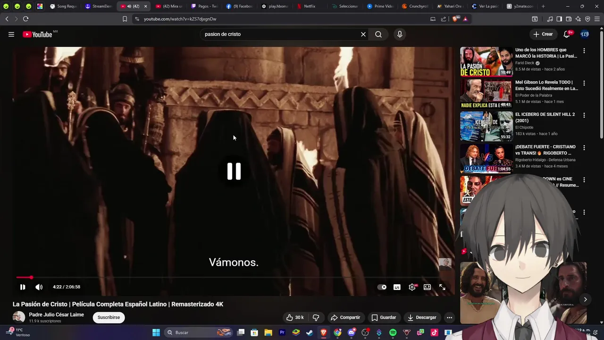Screen dimensions: 604x340
Task: Open Adobe Premiere Pro from the taskbar
Action: pos(282,332)
